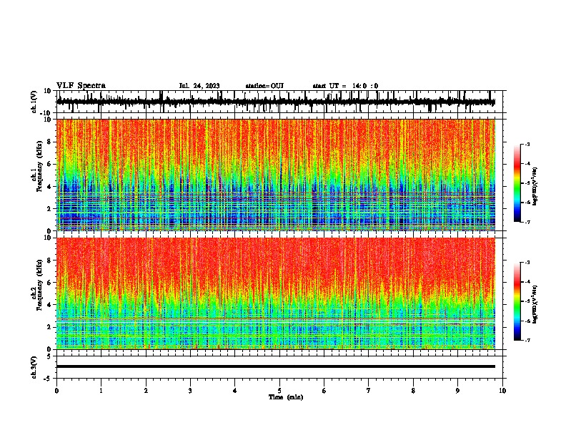Click the '10' kHz tick of ch.2 spectrogram
This screenshot has height=438, width=566.
click(48, 238)
